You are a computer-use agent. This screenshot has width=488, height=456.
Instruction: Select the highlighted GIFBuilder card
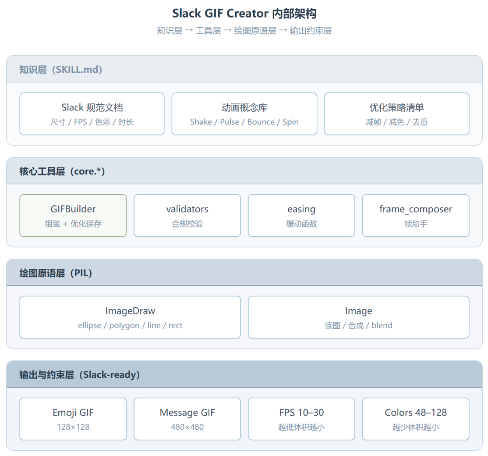click(x=73, y=216)
